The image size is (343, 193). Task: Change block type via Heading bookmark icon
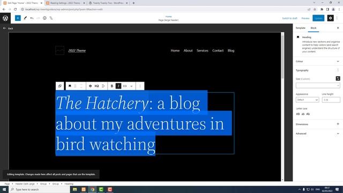pos(70,86)
